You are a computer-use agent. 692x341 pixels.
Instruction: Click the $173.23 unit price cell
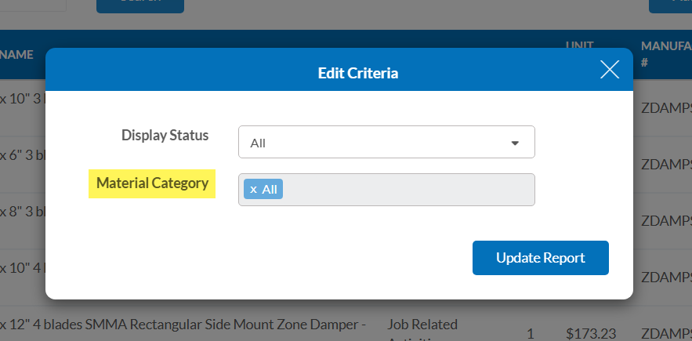pyautogui.click(x=591, y=333)
